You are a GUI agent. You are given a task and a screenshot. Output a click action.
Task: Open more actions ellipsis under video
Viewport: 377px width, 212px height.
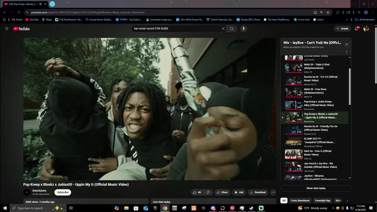click(x=273, y=192)
